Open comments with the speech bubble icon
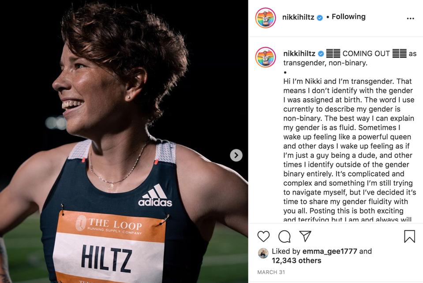Viewport: 423px width, 283px height. coord(284,236)
